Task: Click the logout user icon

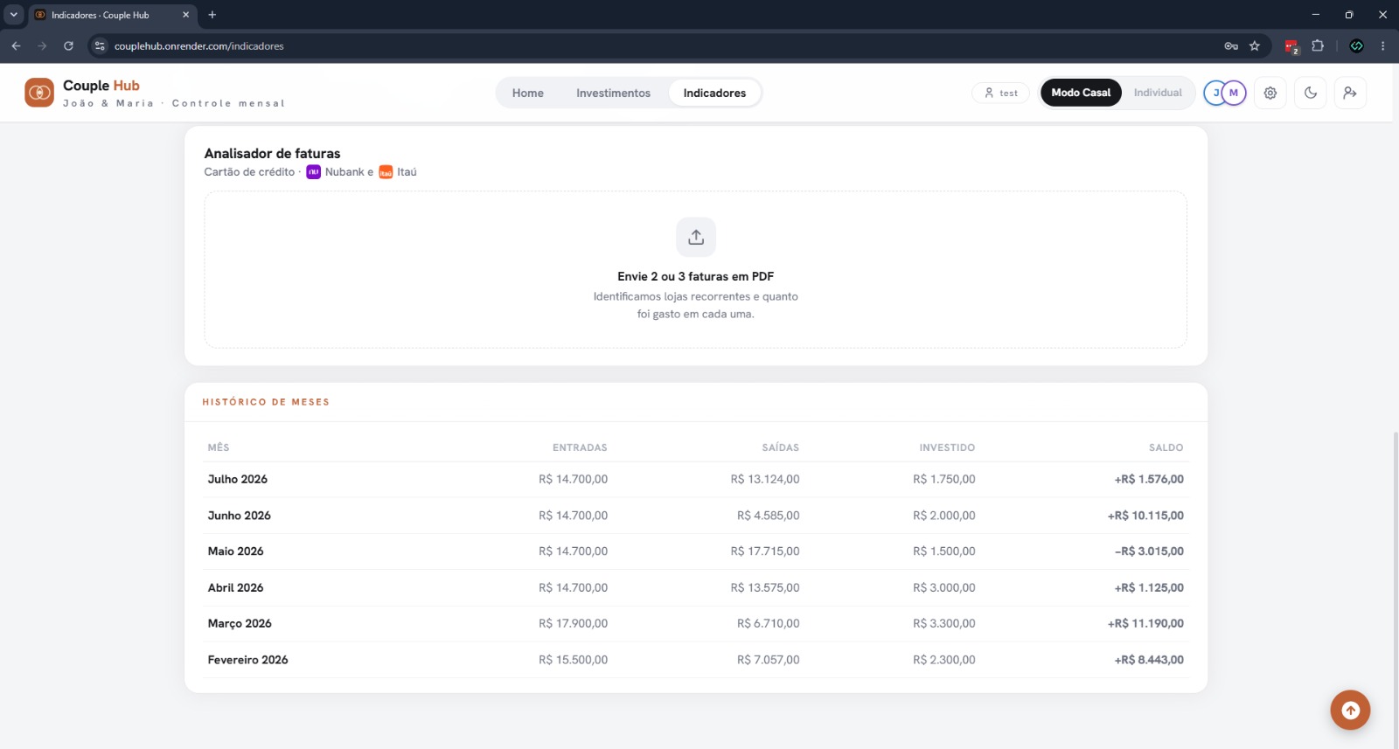Action: click(x=1350, y=93)
